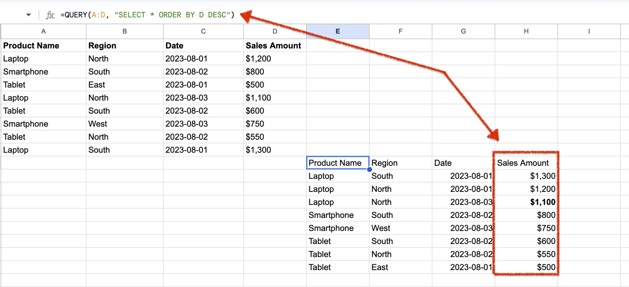Screen dimensions: 629x287
Task: Select the '$600' cell in column D
Action: pos(275,111)
